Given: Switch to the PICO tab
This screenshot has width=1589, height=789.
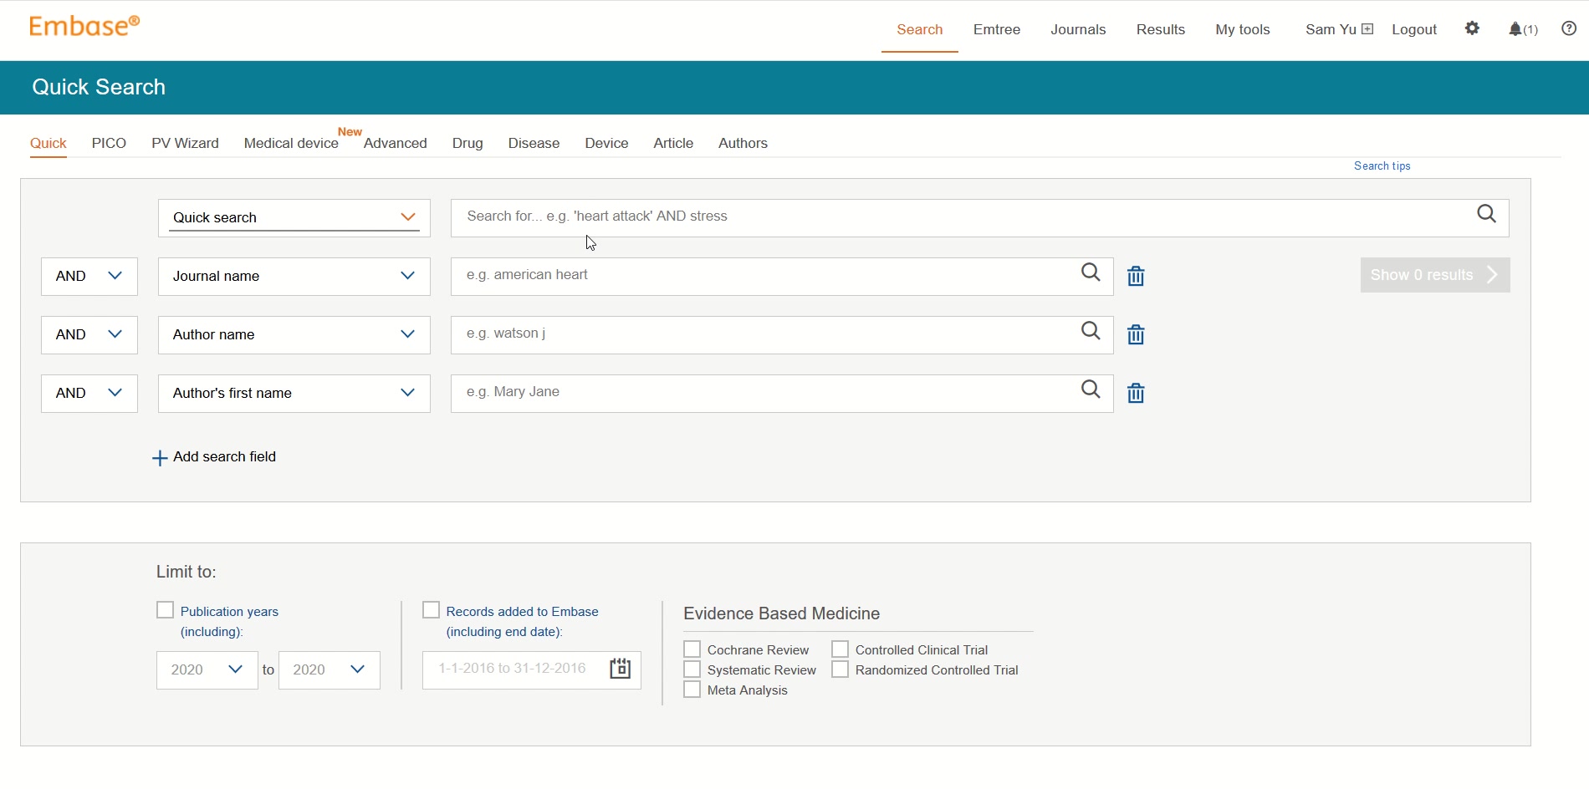Looking at the screenshot, I should pos(109,143).
